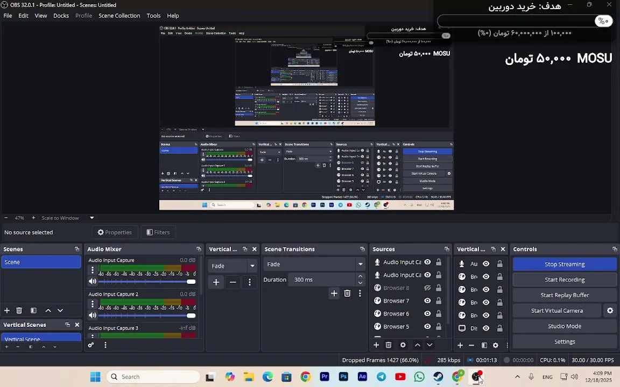Open Fade dropdown in Vertical transition dock
This screenshot has width=620, height=387.
[233, 266]
